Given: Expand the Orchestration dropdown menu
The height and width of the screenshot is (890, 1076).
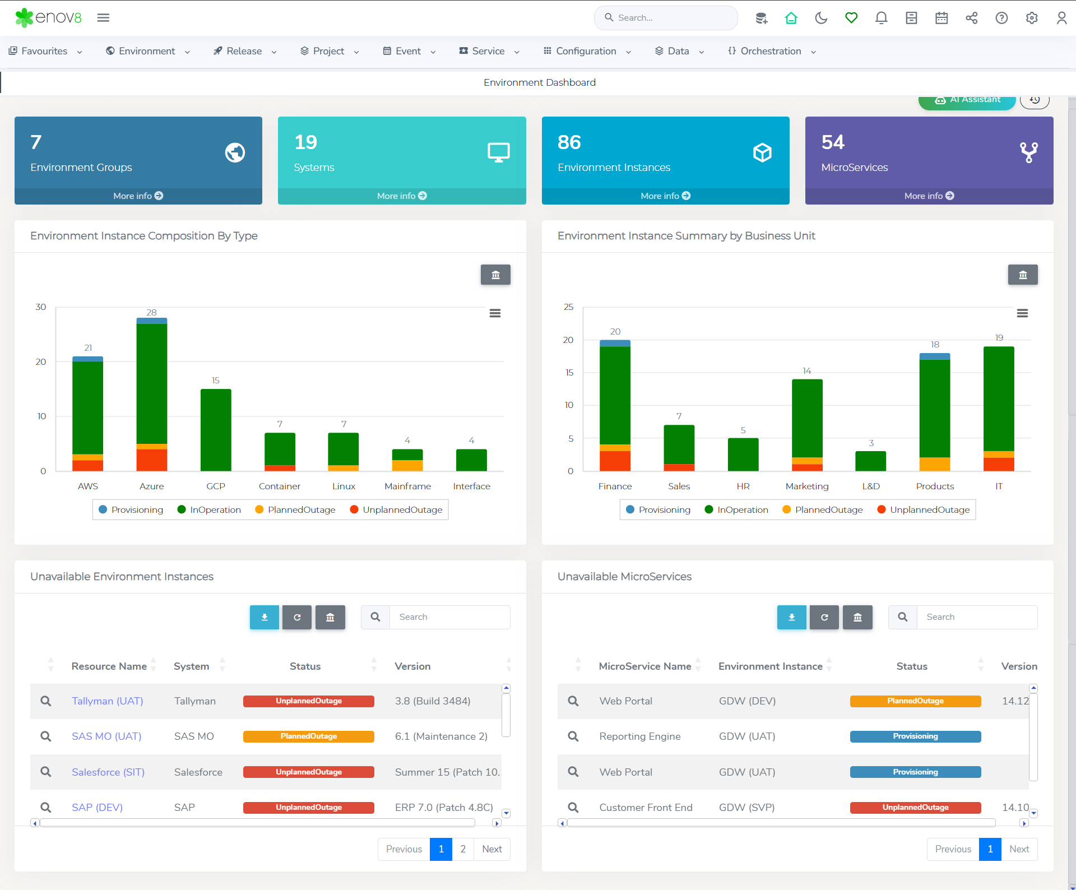Looking at the screenshot, I should pyautogui.click(x=772, y=51).
